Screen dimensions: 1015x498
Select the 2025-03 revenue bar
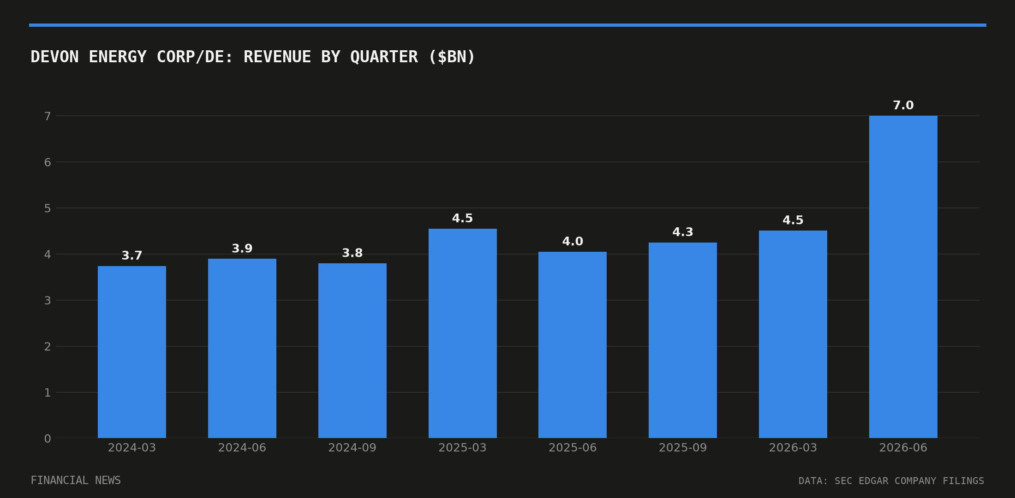click(463, 333)
